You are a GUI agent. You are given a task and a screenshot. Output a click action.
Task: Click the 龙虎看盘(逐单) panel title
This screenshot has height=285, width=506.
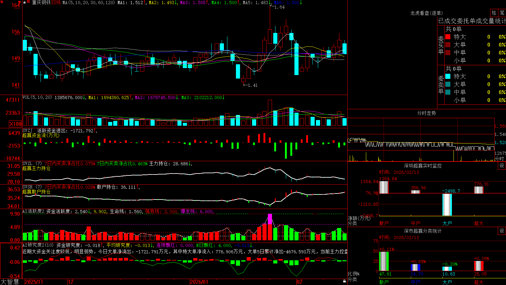coord(426,13)
